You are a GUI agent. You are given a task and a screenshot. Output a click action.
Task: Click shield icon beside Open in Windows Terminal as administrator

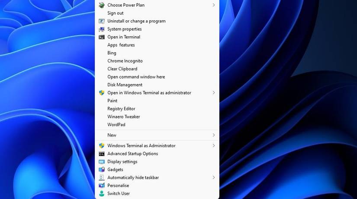102,93
